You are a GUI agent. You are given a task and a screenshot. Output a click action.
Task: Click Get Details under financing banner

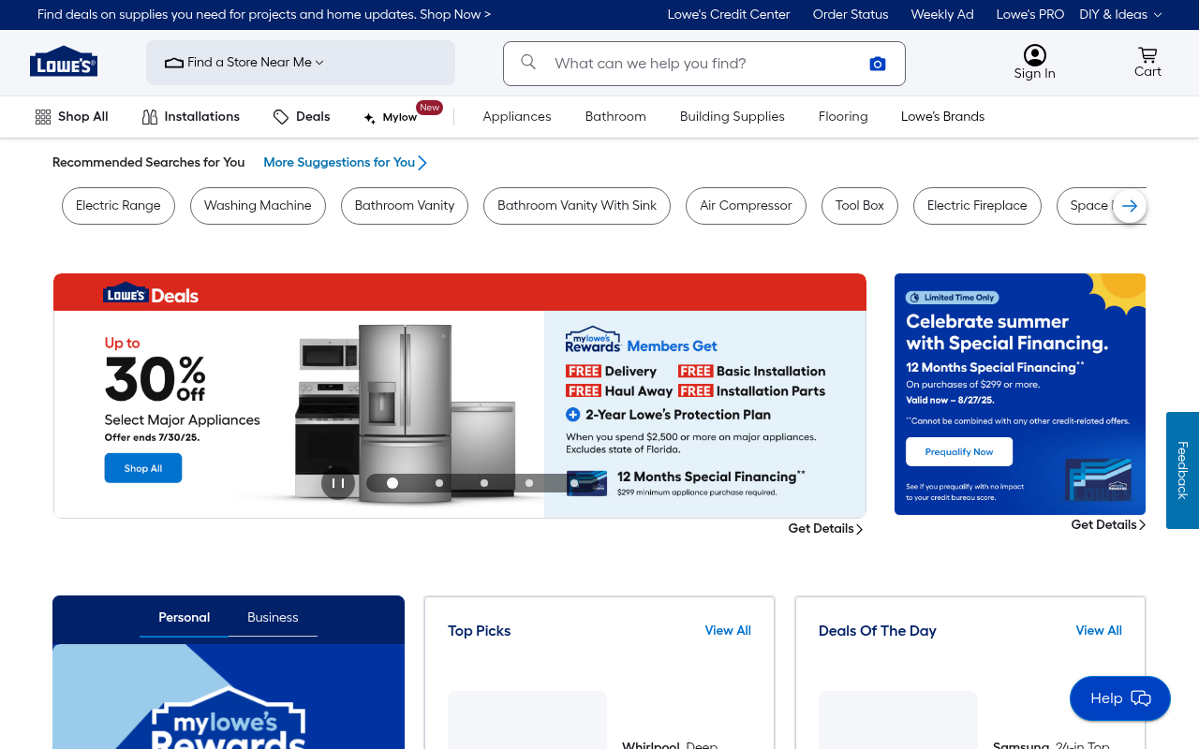(1108, 525)
